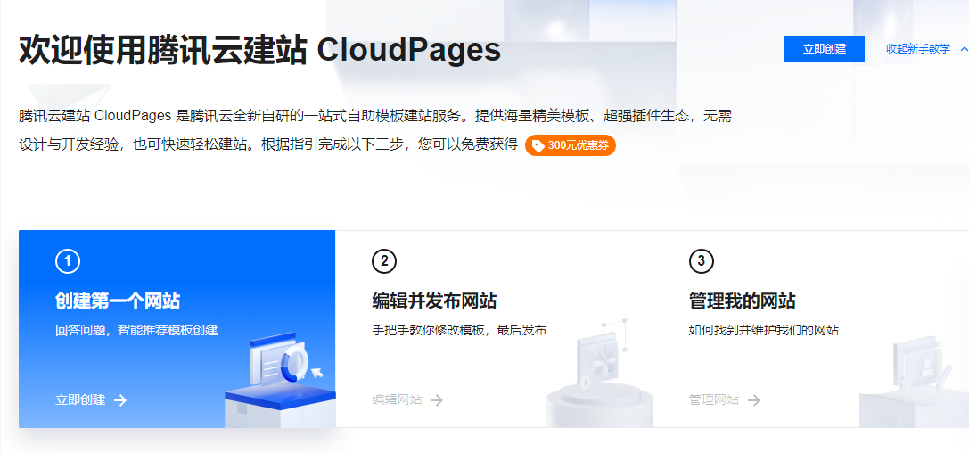Click the circled number 3 step icon
Image resolution: width=969 pixels, height=453 pixels.
702,261
